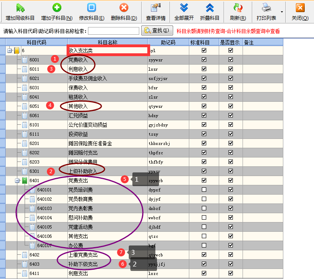Toggle 标准科目 checkbox for 640101 党员培训费
The width and height of the screenshot is (314, 279).
click(x=204, y=189)
